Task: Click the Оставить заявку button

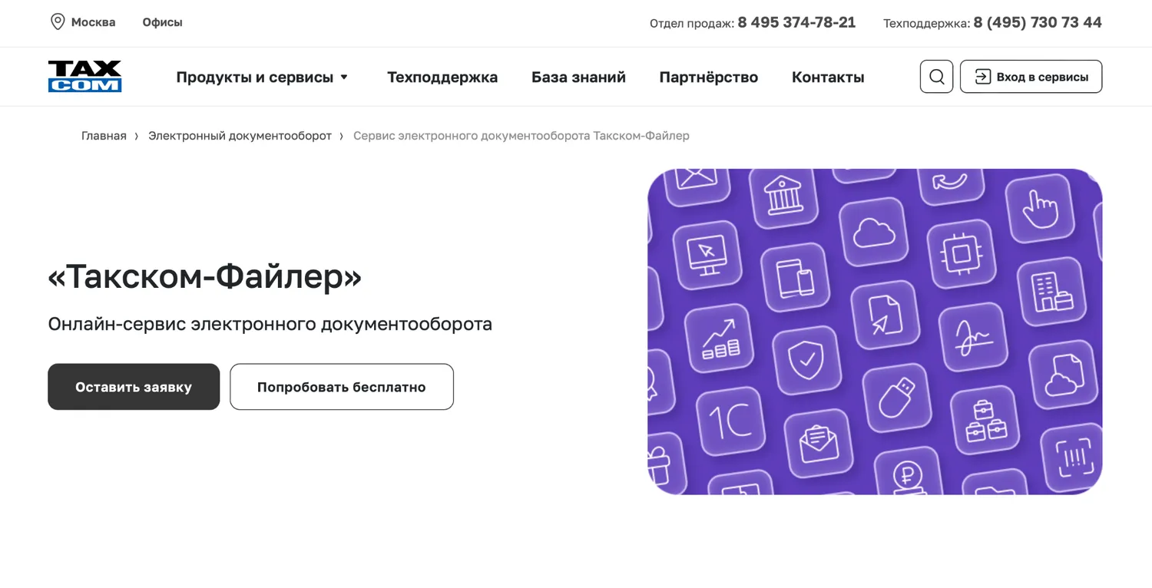Action: [x=134, y=387]
